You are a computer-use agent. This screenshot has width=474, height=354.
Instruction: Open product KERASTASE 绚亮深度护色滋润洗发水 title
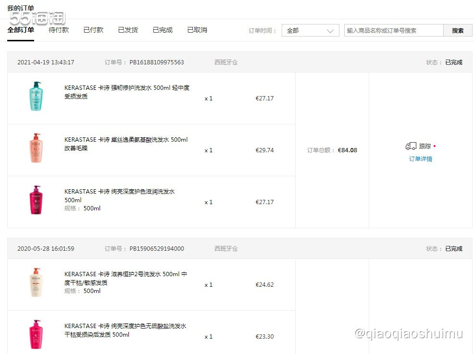click(x=119, y=195)
